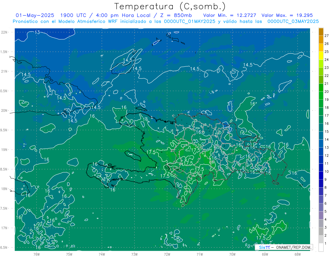Click the '12' value on the color scale
Screen dimensions: 334x258
327,156
